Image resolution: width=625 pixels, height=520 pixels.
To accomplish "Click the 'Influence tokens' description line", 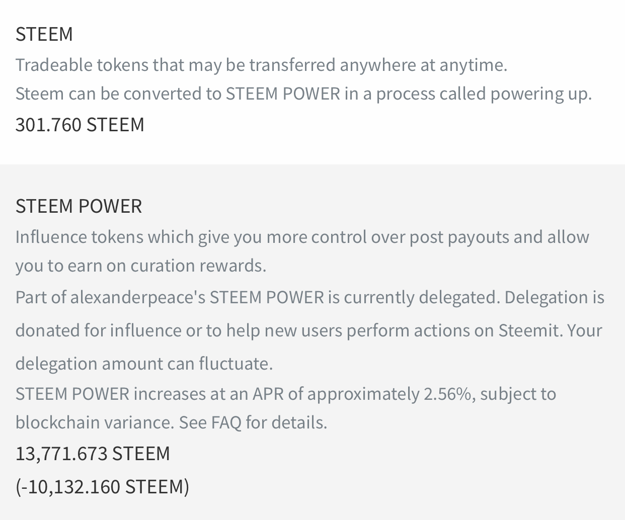I will tap(302, 237).
